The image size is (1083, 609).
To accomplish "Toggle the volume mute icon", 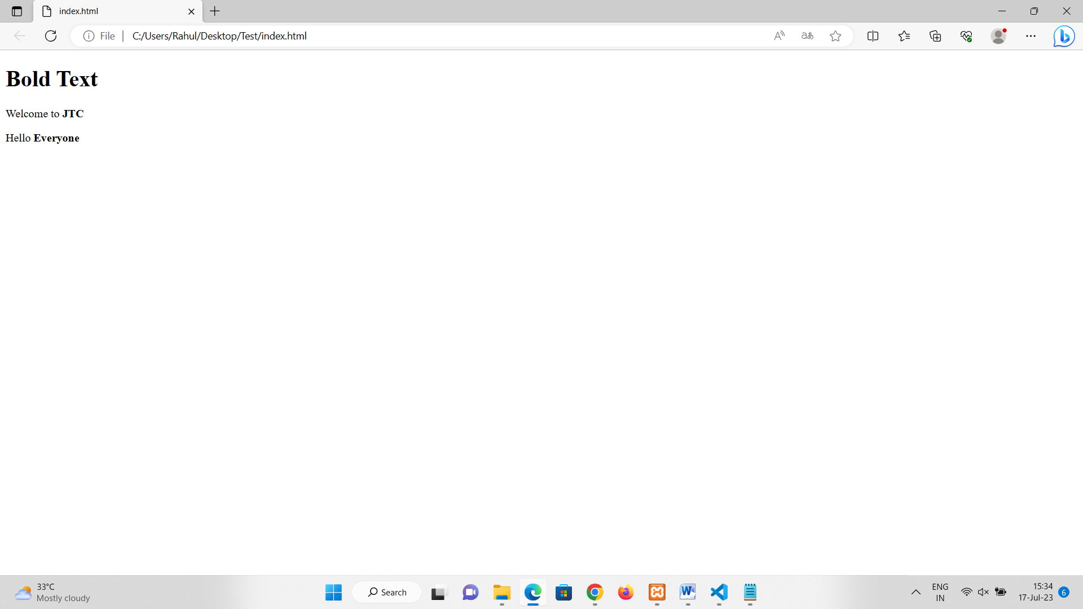I will (983, 592).
